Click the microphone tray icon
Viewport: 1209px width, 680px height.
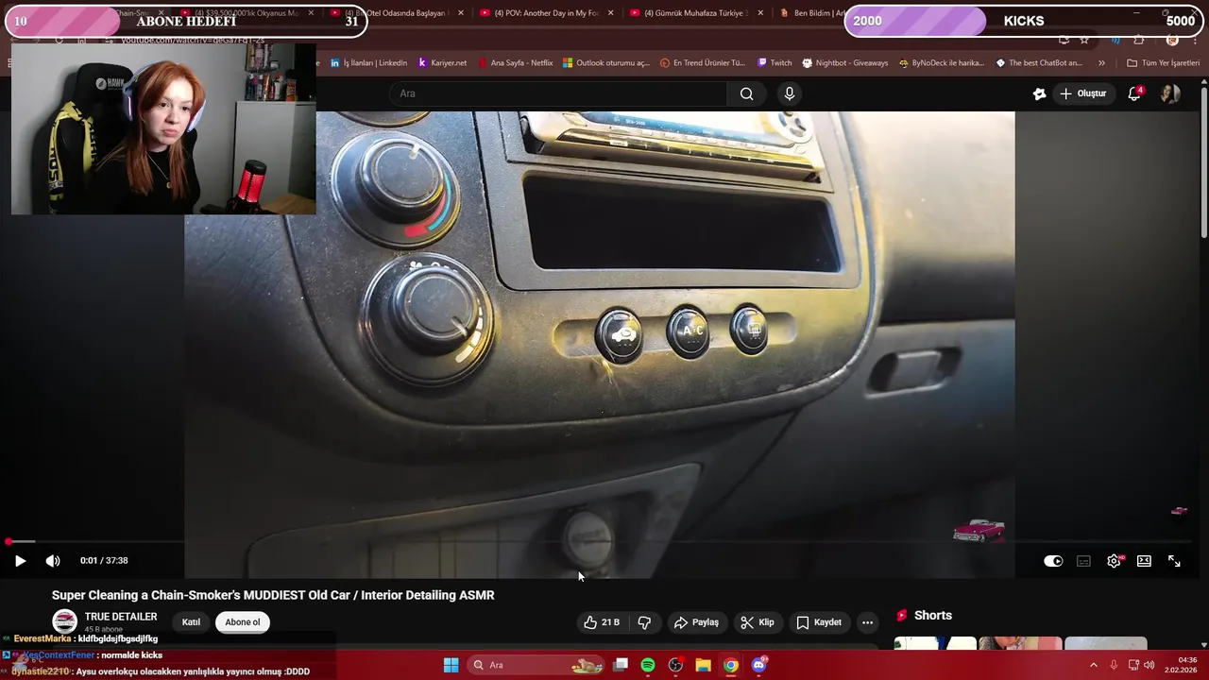[x=1114, y=665]
